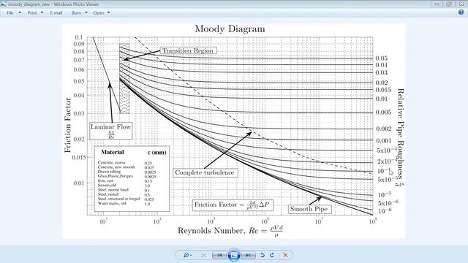Screen dimensions: 468x263
Task: Open the Burn menu
Action: [76, 13]
